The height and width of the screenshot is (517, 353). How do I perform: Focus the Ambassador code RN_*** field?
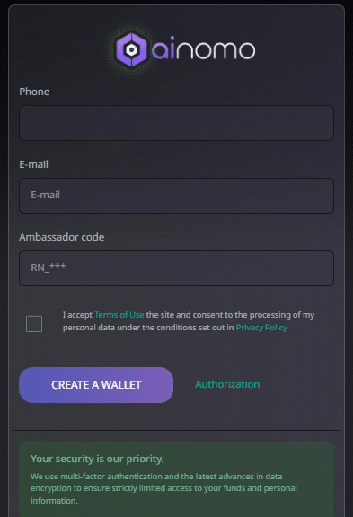tap(176, 268)
